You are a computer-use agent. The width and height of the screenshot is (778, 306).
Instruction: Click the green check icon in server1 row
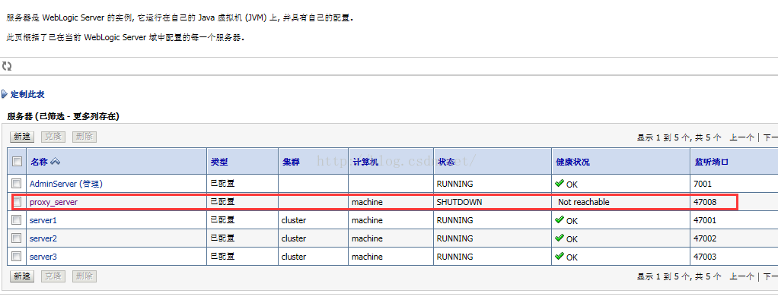(x=560, y=219)
